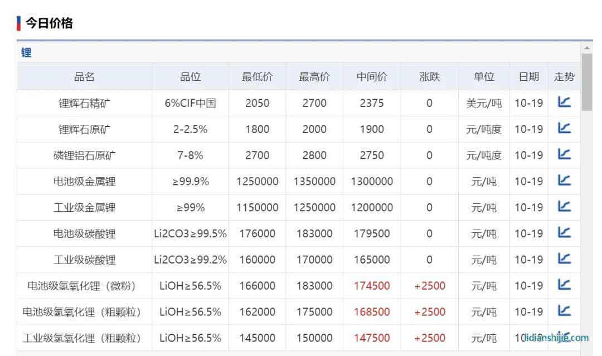Open trend chart for 电池级氢氧化锂（粗颗粒）
The image size is (602, 356).
click(564, 311)
